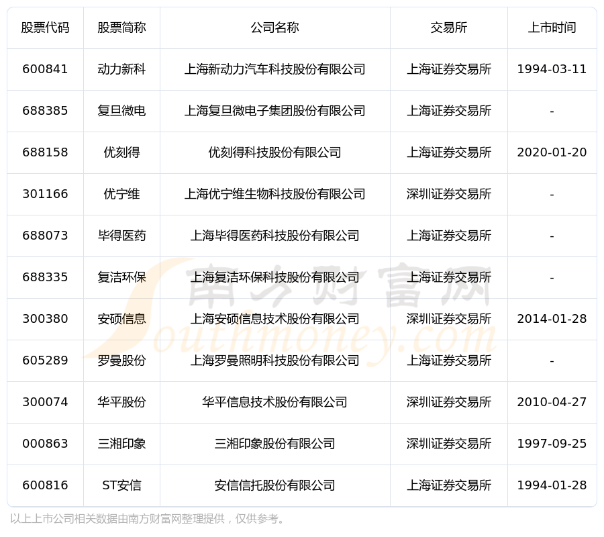Click the stock name 动力新科
The height and width of the screenshot is (537, 604).
tap(121, 69)
